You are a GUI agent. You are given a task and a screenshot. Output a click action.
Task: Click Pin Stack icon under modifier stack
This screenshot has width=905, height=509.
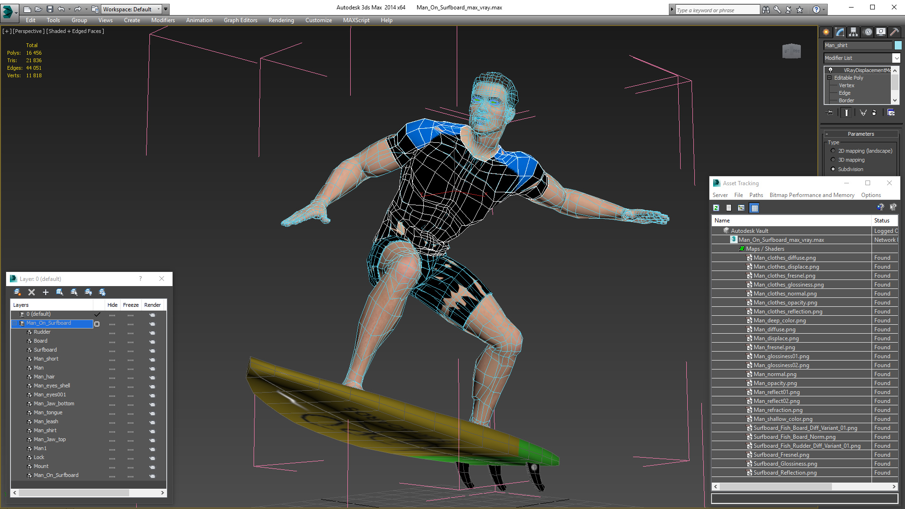point(830,113)
